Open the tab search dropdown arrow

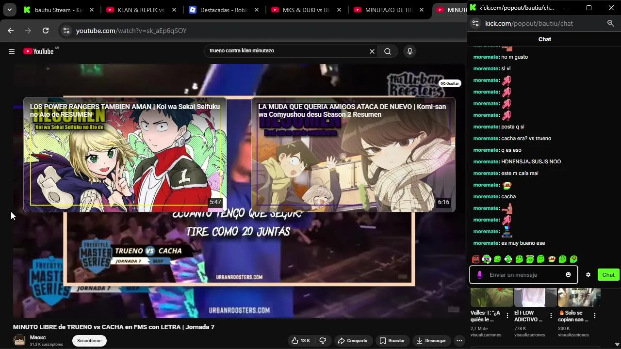9,10
